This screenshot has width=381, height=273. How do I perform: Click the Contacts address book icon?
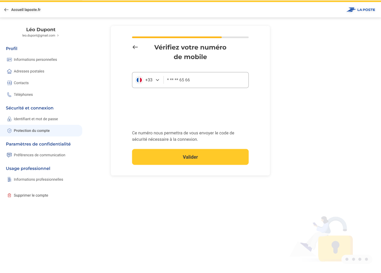click(10, 83)
